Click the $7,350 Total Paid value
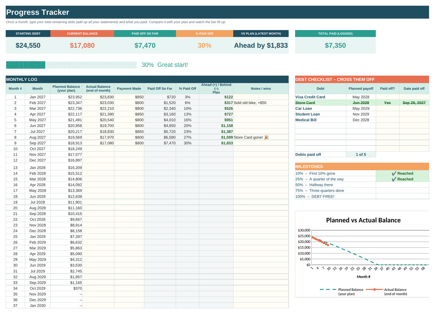The height and width of the screenshot is (314, 435). click(x=335, y=45)
